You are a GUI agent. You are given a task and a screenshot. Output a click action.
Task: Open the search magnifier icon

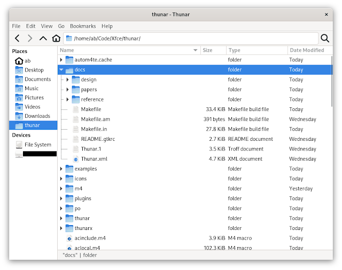click(325, 38)
